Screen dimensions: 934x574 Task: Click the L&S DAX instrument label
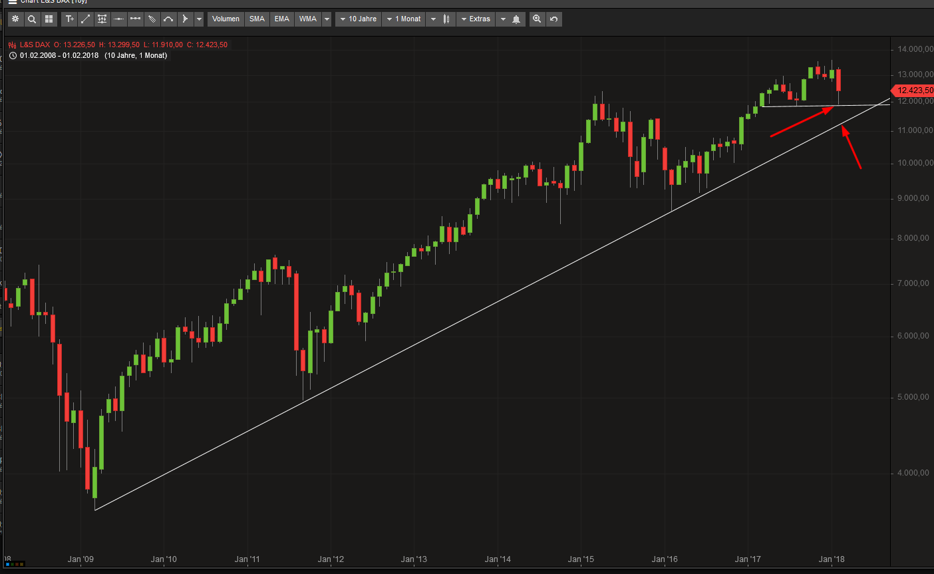pos(35,45)
